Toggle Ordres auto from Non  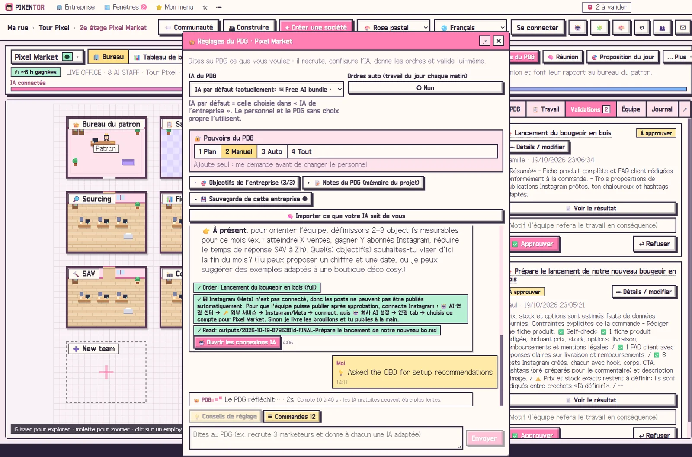pyautogui.click(x=426, y=88)
